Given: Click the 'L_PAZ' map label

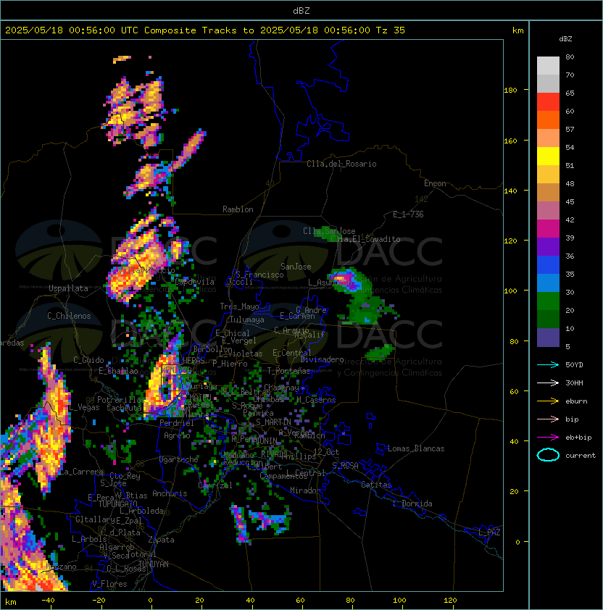Looking at the screenshot, I should (489, 532).
